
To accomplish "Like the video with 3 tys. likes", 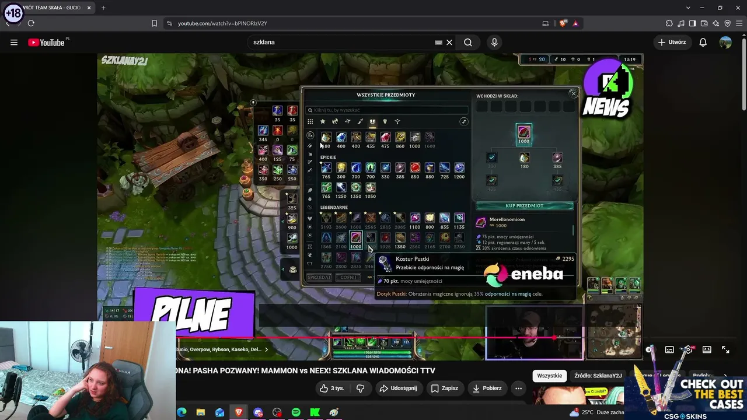I will (x=331, y=388).
